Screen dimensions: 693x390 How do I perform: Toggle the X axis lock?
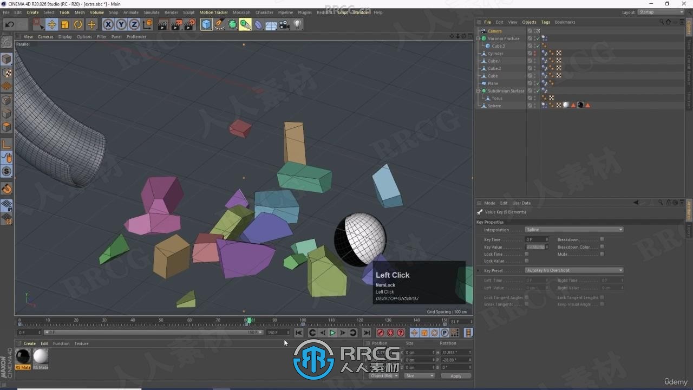pyautogui.click(x=108, y=24)
